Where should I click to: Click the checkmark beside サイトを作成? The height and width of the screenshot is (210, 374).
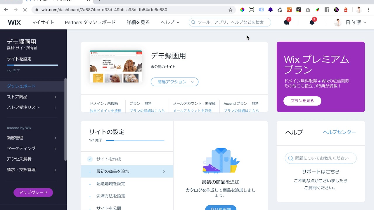click(90, 159)
